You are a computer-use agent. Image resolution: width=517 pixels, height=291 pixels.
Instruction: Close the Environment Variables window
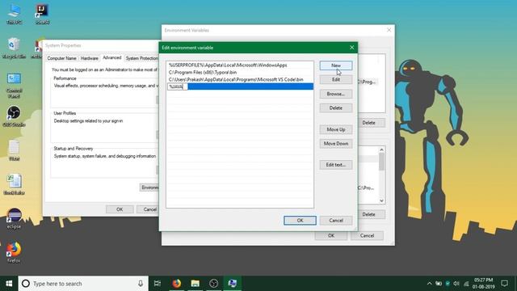point(389,30)
